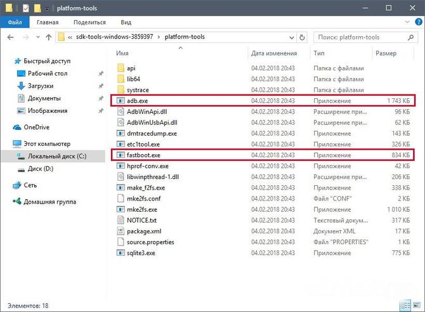Click the new folder icon in title bar
The width and height of the screenshot is (425, 312).
(x=37, y=8)
